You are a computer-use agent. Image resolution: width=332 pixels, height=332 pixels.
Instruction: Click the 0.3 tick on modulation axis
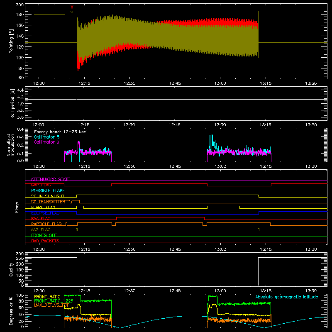coord(20,137)
